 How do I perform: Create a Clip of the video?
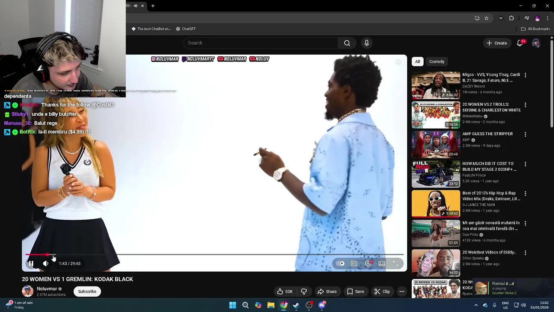pos(382,292)
